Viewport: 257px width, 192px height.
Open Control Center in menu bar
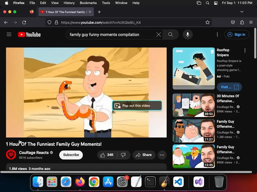216,3
